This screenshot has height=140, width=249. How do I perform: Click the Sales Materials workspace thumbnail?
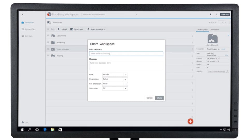click(212, 39)
